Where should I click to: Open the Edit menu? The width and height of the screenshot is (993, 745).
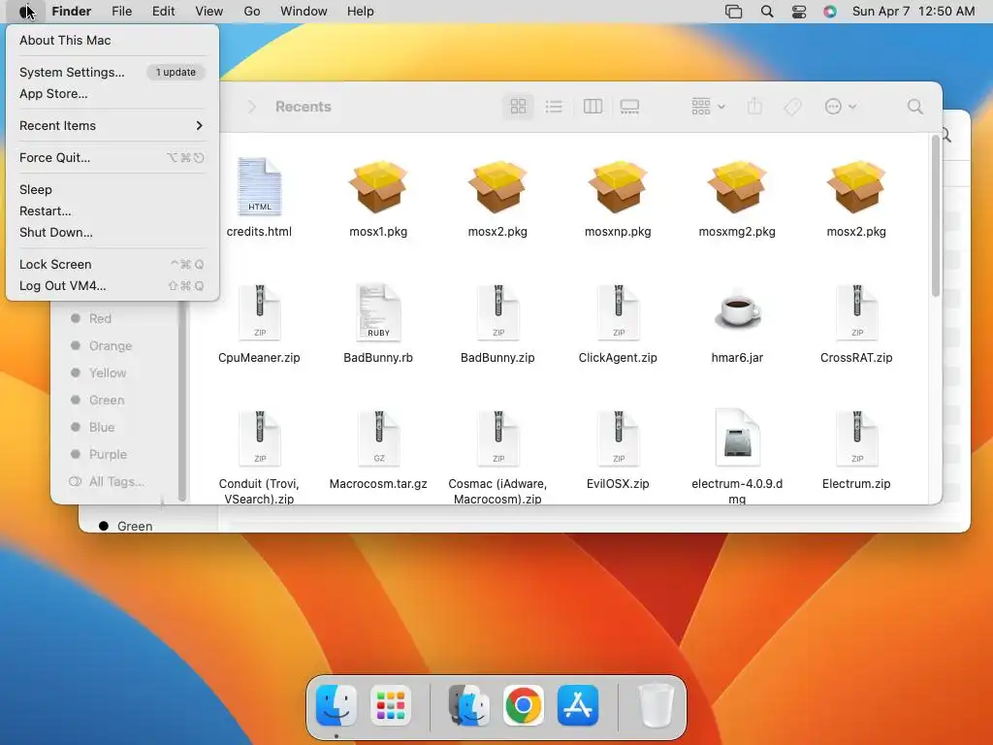pyautogui.click(x=163, y=12)
